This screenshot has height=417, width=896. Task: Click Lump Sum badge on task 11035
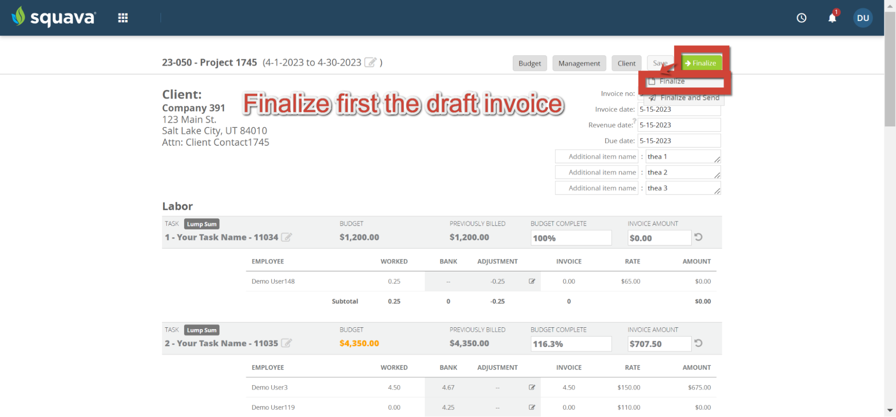point(202,330)
